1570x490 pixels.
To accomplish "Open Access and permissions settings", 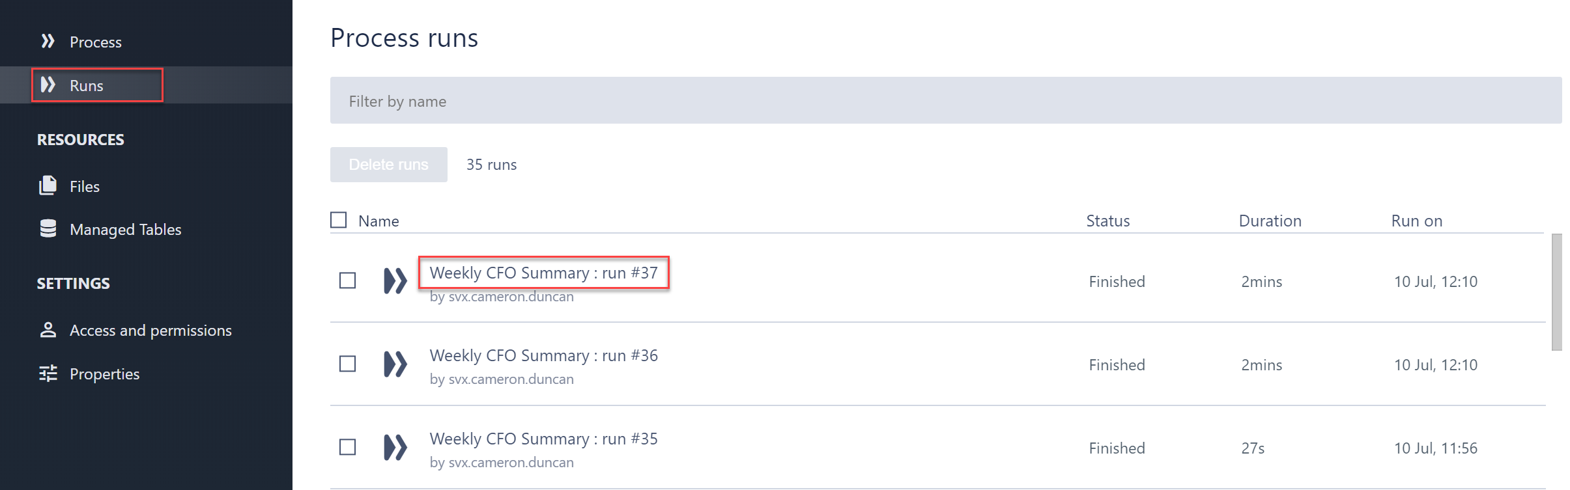I will (x=150, y=331).
